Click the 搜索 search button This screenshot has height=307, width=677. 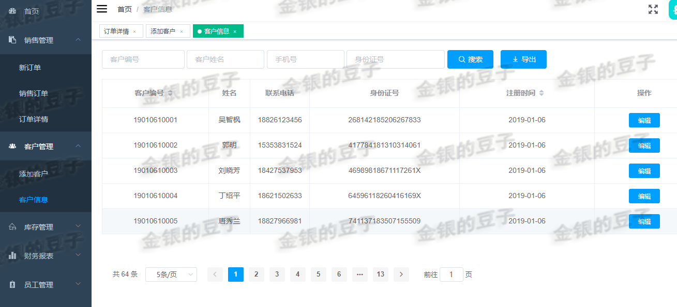pos(470,59)
